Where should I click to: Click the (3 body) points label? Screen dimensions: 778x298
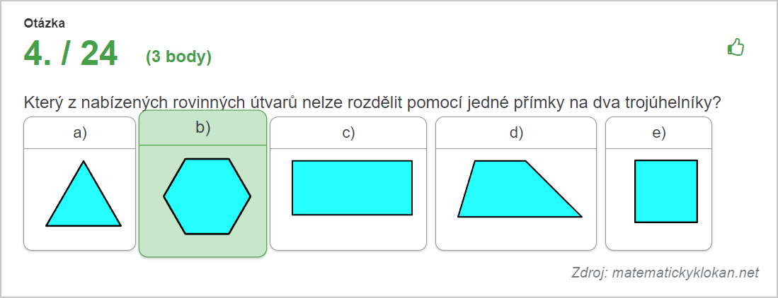point(178,57)
